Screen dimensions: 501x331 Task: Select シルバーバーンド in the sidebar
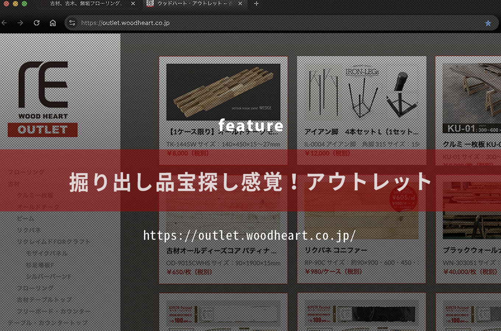(49, 277)
